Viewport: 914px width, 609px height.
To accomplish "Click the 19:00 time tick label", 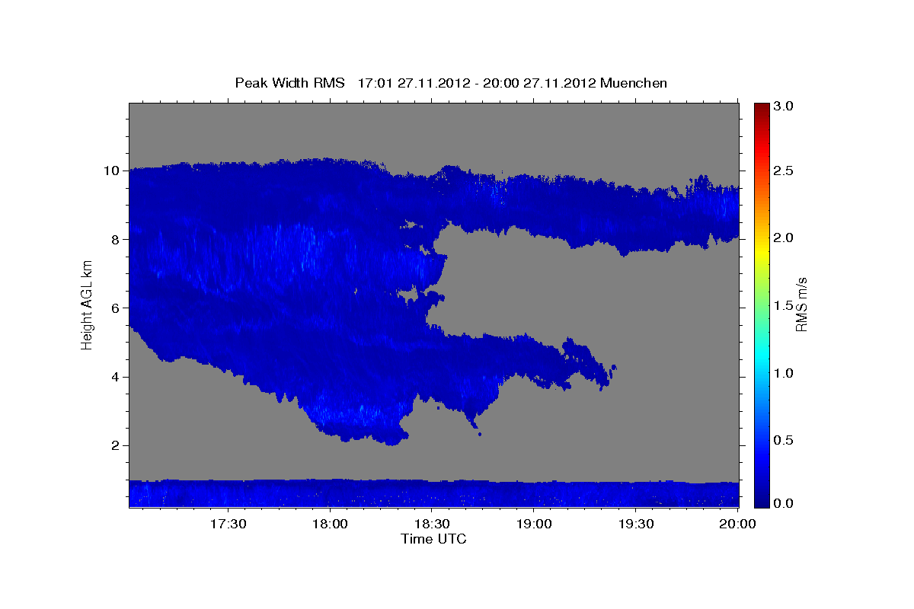I will tap(534, 525).
